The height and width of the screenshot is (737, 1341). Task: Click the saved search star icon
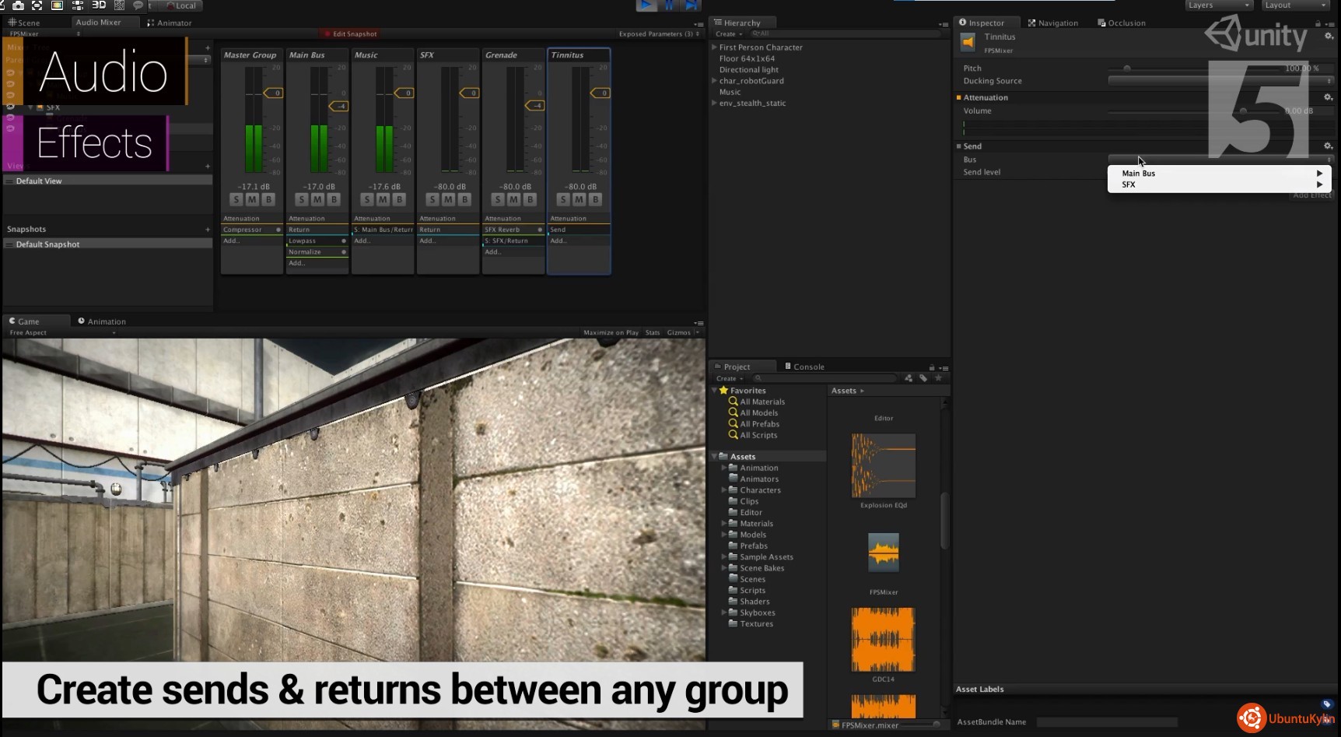tap(938, 378)
